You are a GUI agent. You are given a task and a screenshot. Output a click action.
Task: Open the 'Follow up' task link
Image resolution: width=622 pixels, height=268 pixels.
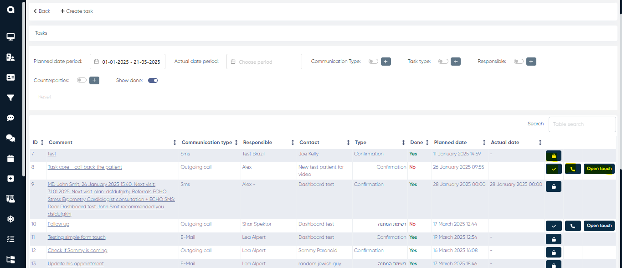[58, 224]
